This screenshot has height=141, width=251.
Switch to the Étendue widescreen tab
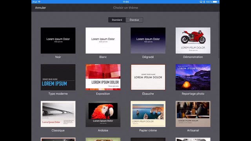tap(134, 20)
